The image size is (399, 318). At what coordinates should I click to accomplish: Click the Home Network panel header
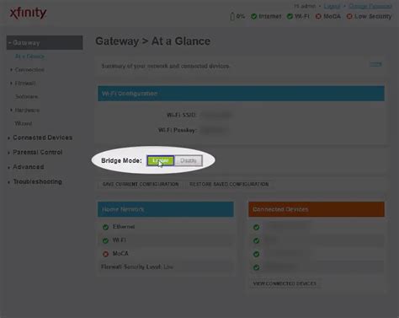pyautogui.click(x=166, y=209)
